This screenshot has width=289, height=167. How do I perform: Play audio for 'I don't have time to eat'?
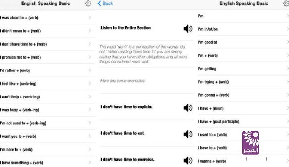click(x=188, y=134)
